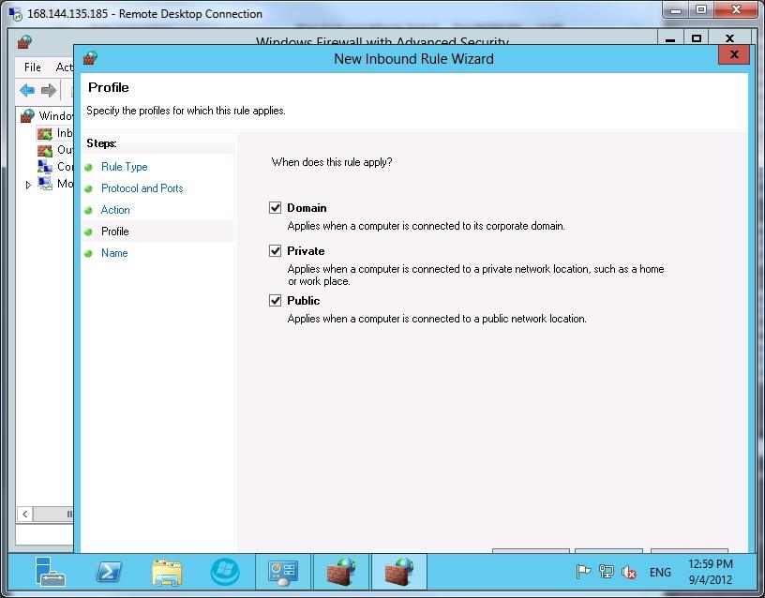Select the Outbound Rules tree node icon
Screen dimensions: 765x598
(45, 150)
